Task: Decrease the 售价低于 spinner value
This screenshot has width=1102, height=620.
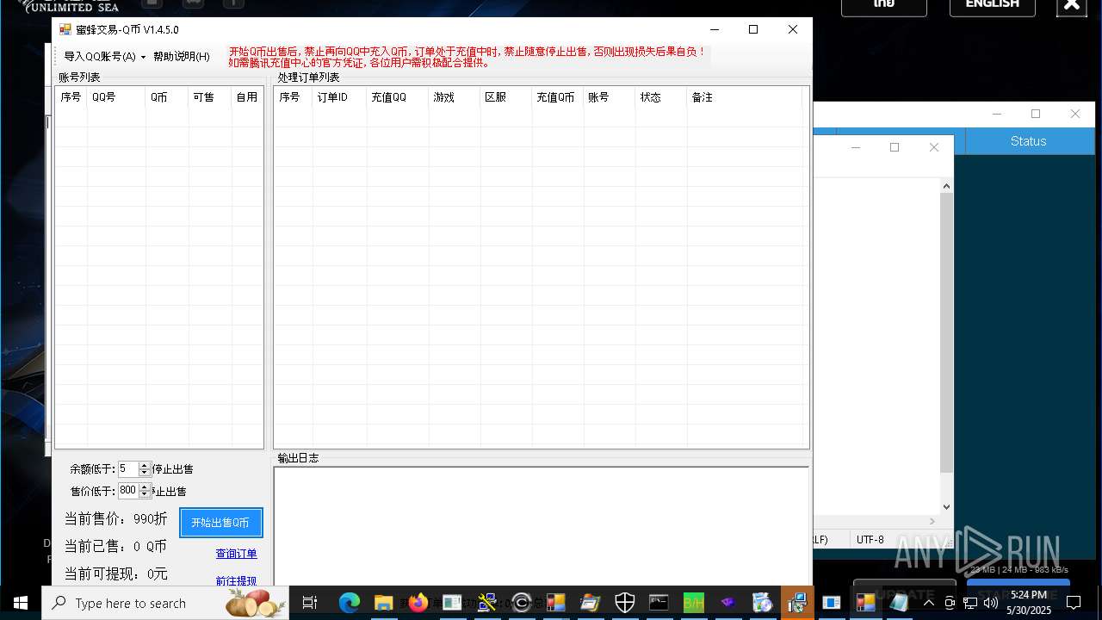Action: pyautogui.click(x=145, y=494)
